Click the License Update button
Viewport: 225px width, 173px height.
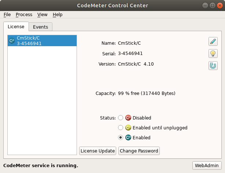[98, 151]
